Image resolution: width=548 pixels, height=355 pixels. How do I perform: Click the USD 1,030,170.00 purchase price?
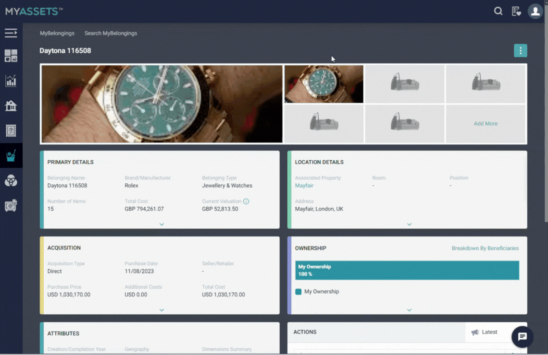(x=69, y=295)
